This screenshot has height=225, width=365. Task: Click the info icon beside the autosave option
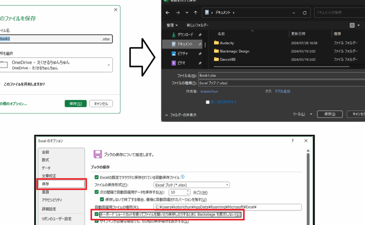[x=183, y=177]
